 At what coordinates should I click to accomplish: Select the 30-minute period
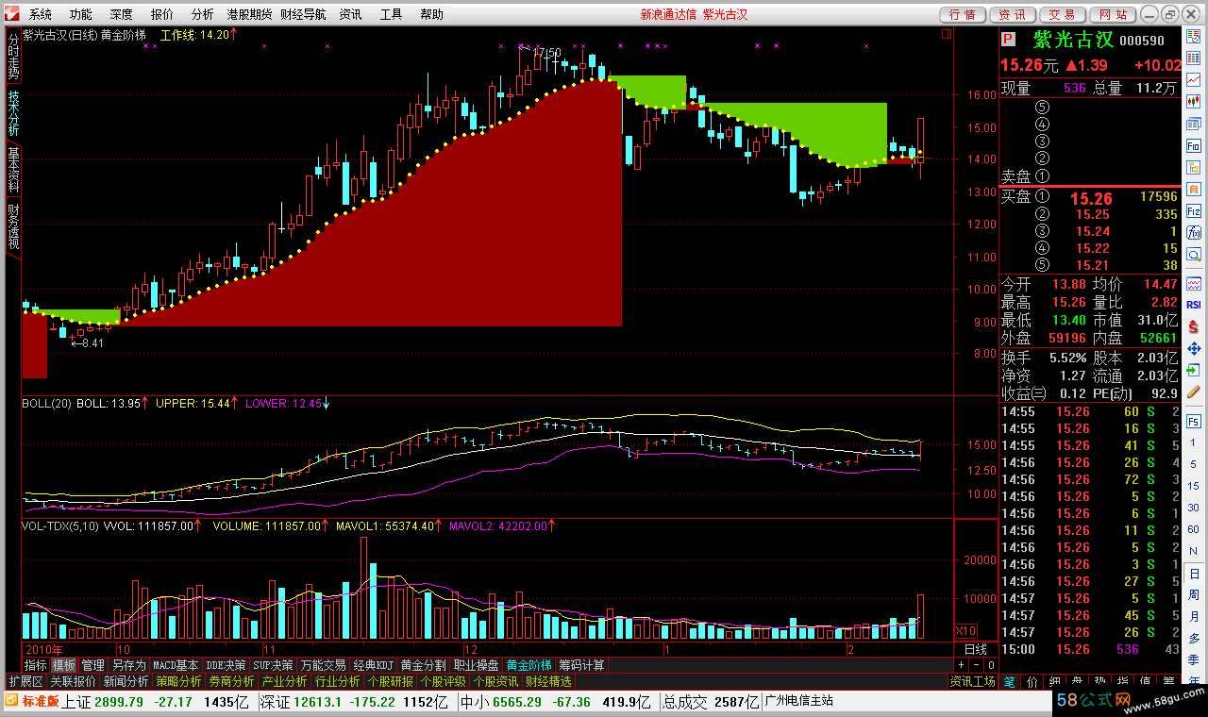(x=1194, y=509)
